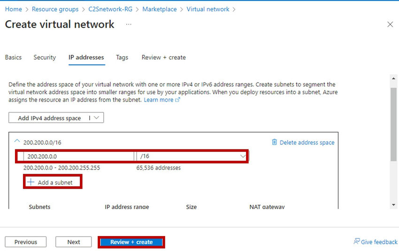Click the scrollbar up arrow
399x251 pixels.
393,78
